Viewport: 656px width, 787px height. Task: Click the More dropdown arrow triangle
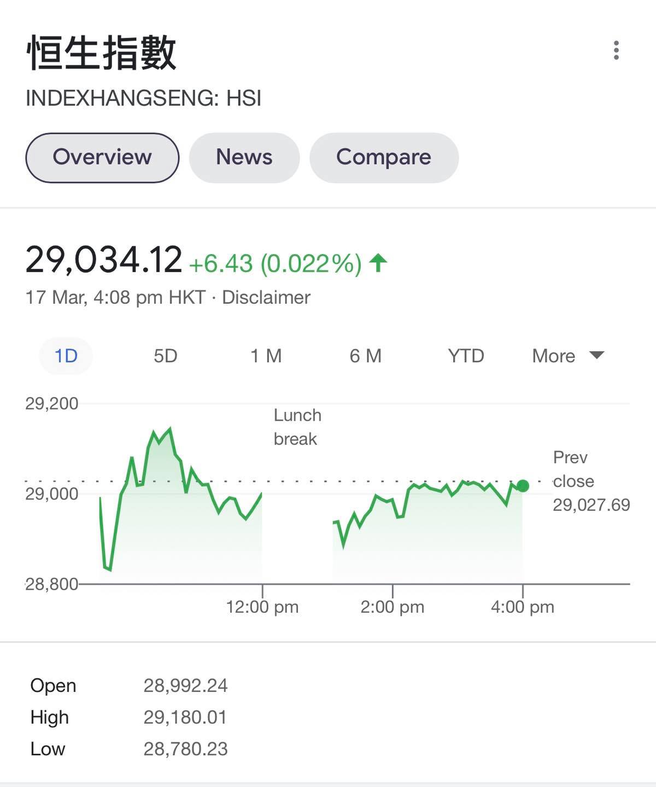(597, 355)
